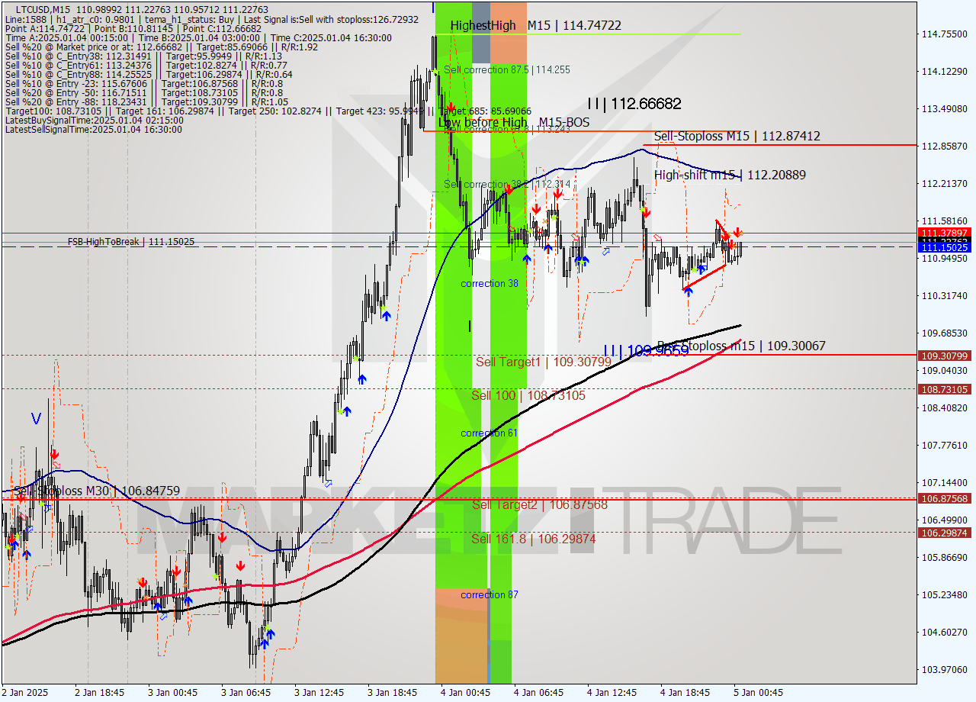Image resolution: width=976 pixels, height=702 pixels.
Task: Click the 106.29874 price axis tag
Action: 945,533
